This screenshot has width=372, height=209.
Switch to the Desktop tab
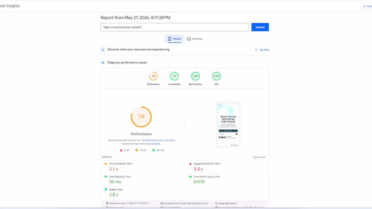(194, 39)
